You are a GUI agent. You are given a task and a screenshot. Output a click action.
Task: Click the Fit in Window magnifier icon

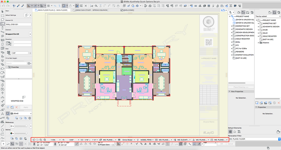pyautogui.click(x=45, y=140)
